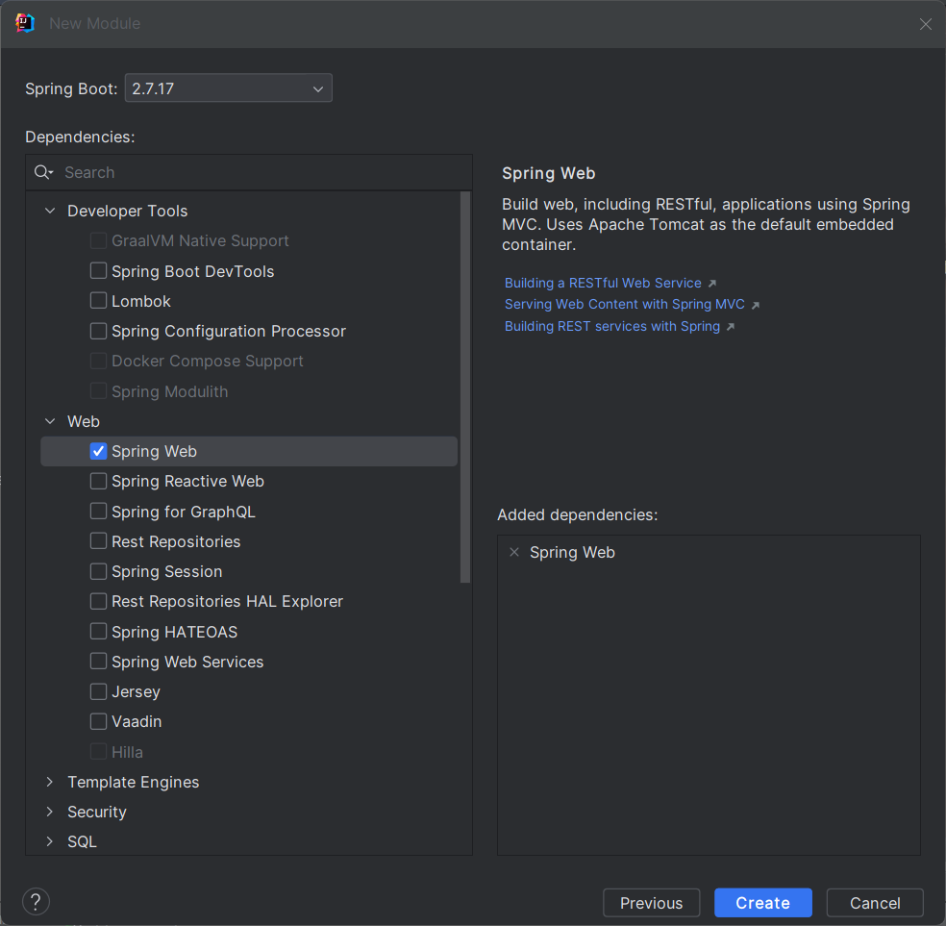The image size is (946, 926).
Task: Open the Spring Boot version dropdown
Action: (x=229, y=88)
